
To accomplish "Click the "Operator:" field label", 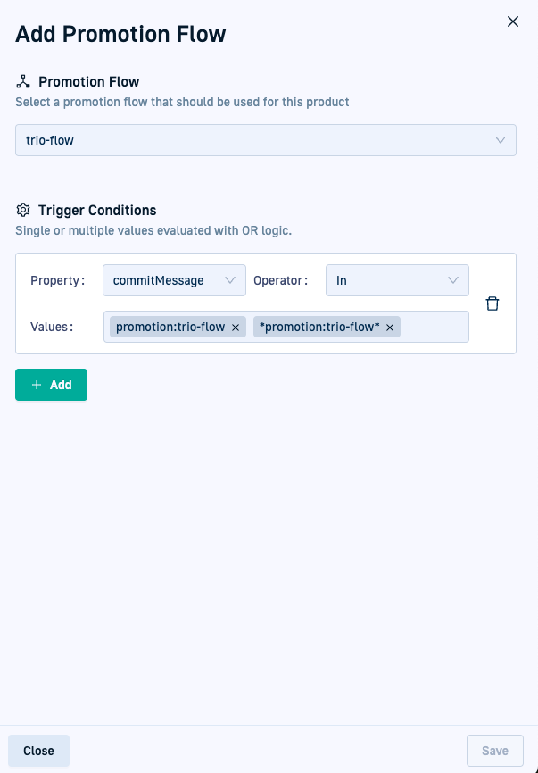I will tap(281, 280).
